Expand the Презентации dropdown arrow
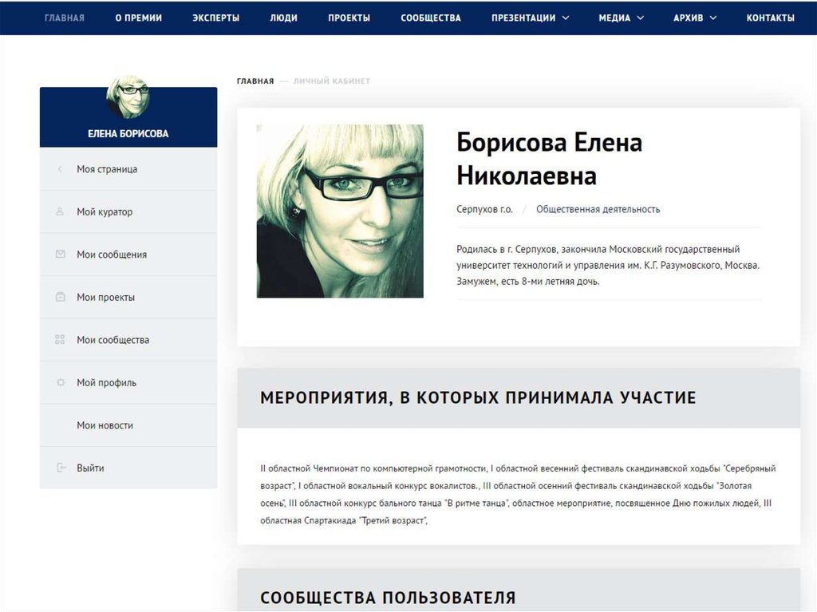 566,18
